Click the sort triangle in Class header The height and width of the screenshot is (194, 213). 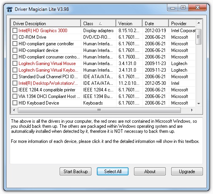(101, 24)
